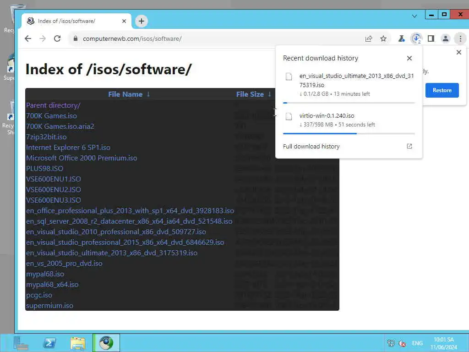Click the open-in-new-tab download history icon
Viewport: 469px width, 352px height.
coord(409,146)
